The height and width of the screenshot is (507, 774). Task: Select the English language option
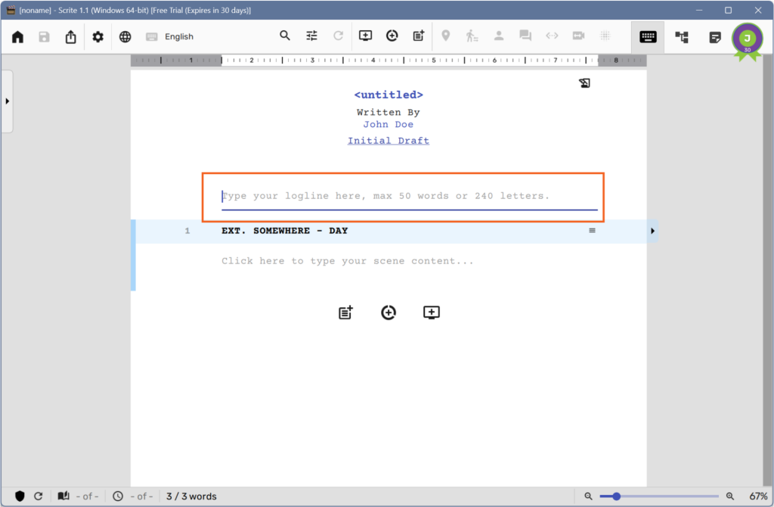tap(180, 36)
